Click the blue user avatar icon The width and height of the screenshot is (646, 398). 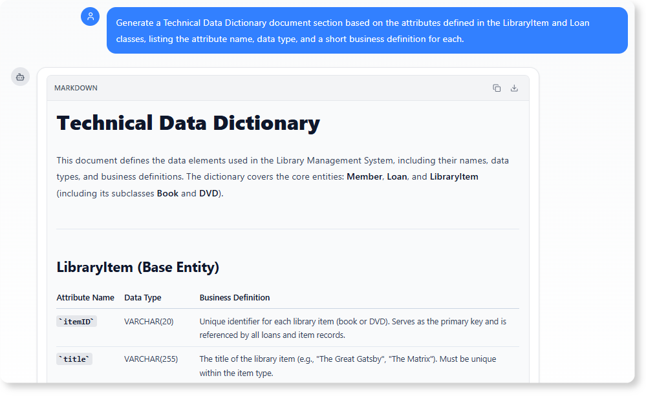90,17
